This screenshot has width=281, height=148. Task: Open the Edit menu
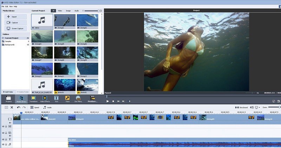(7, 6)
